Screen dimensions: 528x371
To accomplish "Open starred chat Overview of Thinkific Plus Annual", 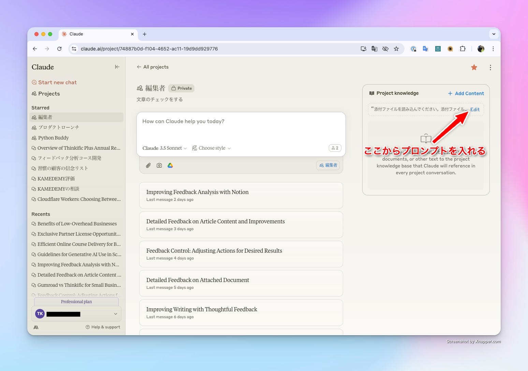I will coord(76,148).
